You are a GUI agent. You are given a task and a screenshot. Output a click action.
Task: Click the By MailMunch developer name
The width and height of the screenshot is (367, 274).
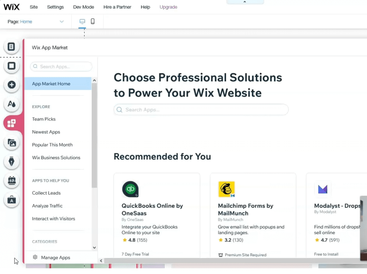tap(231, 220)
